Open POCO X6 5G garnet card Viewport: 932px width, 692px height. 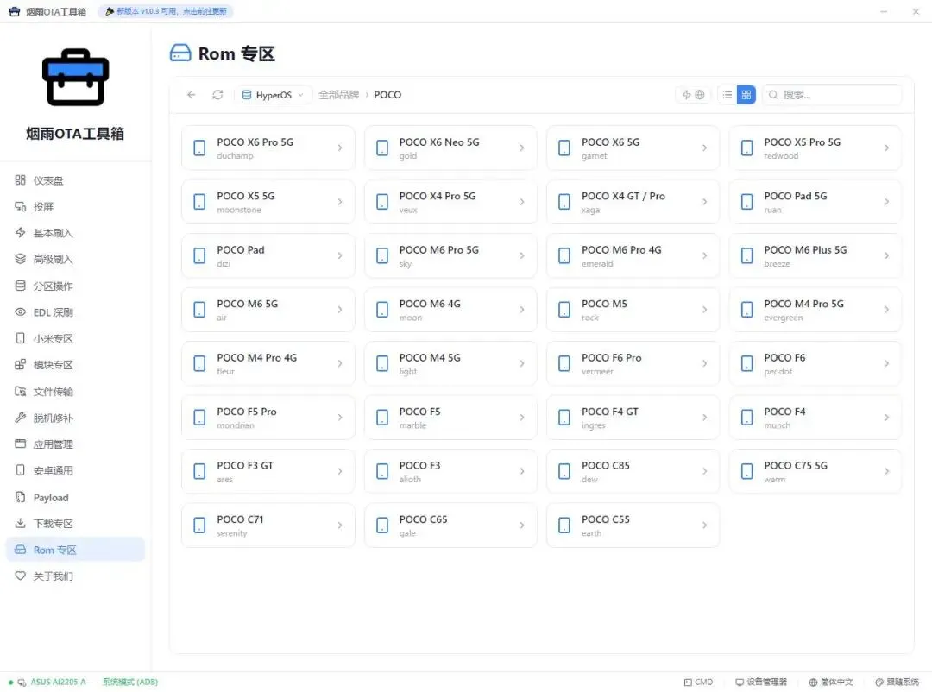(633, 148)
